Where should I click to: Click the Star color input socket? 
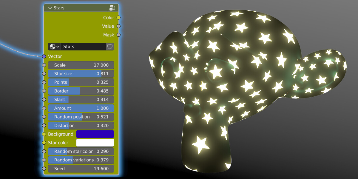tap(44, 143)
